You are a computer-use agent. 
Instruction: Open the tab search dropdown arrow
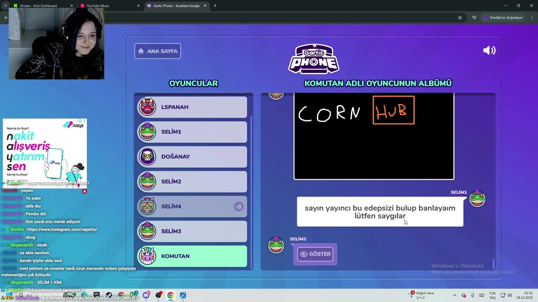click(x=5, y=6)
